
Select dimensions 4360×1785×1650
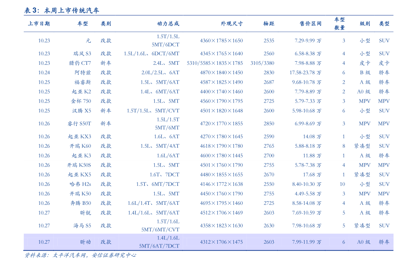tap(222, 41)
